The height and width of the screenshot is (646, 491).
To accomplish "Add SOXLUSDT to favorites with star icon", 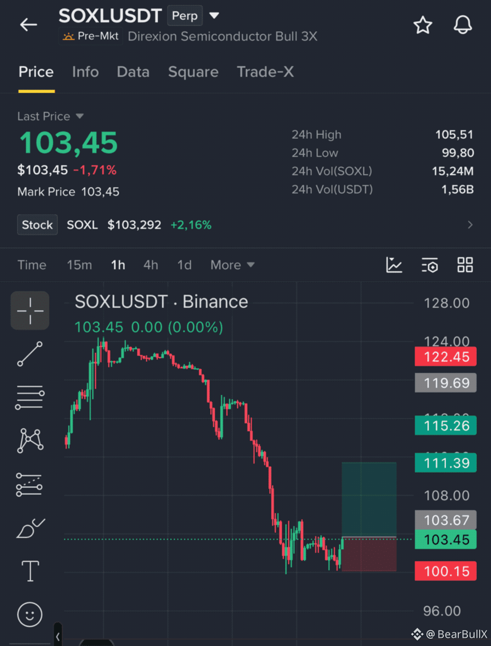I will tap(423, 25).
